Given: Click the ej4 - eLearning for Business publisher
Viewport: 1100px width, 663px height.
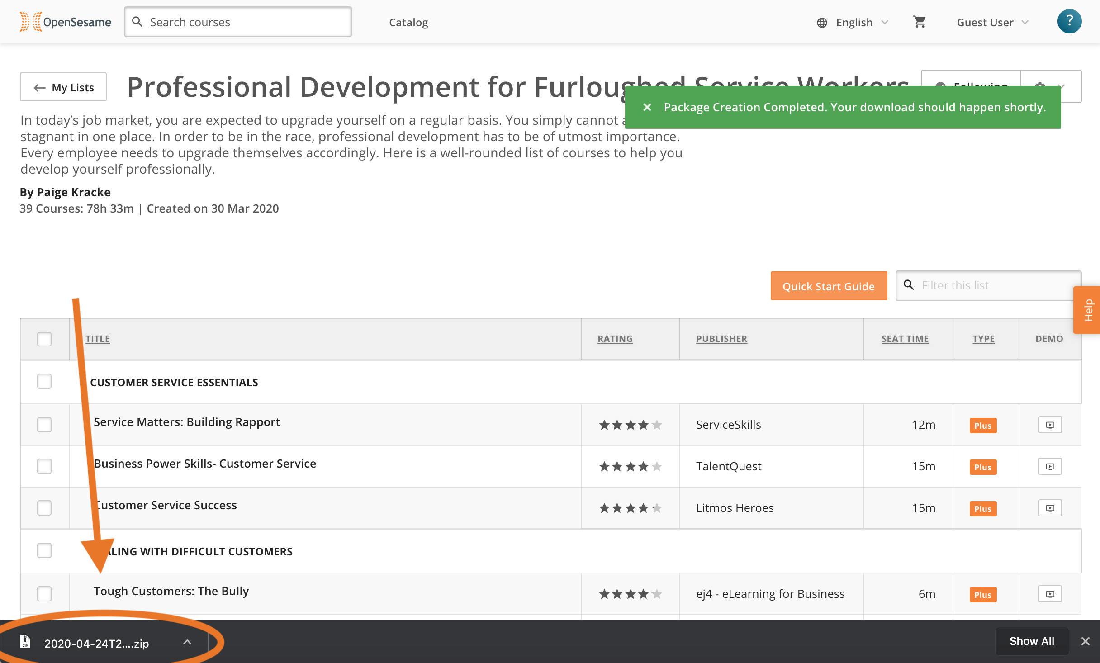Looking at the screenshot, I should pyautogui.click(x=770, y=594).
